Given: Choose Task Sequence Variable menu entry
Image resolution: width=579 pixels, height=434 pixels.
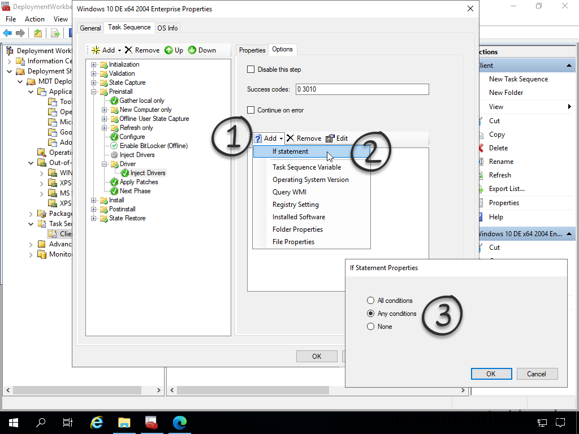Looking at the screenshot, I should tap(312, 167).
